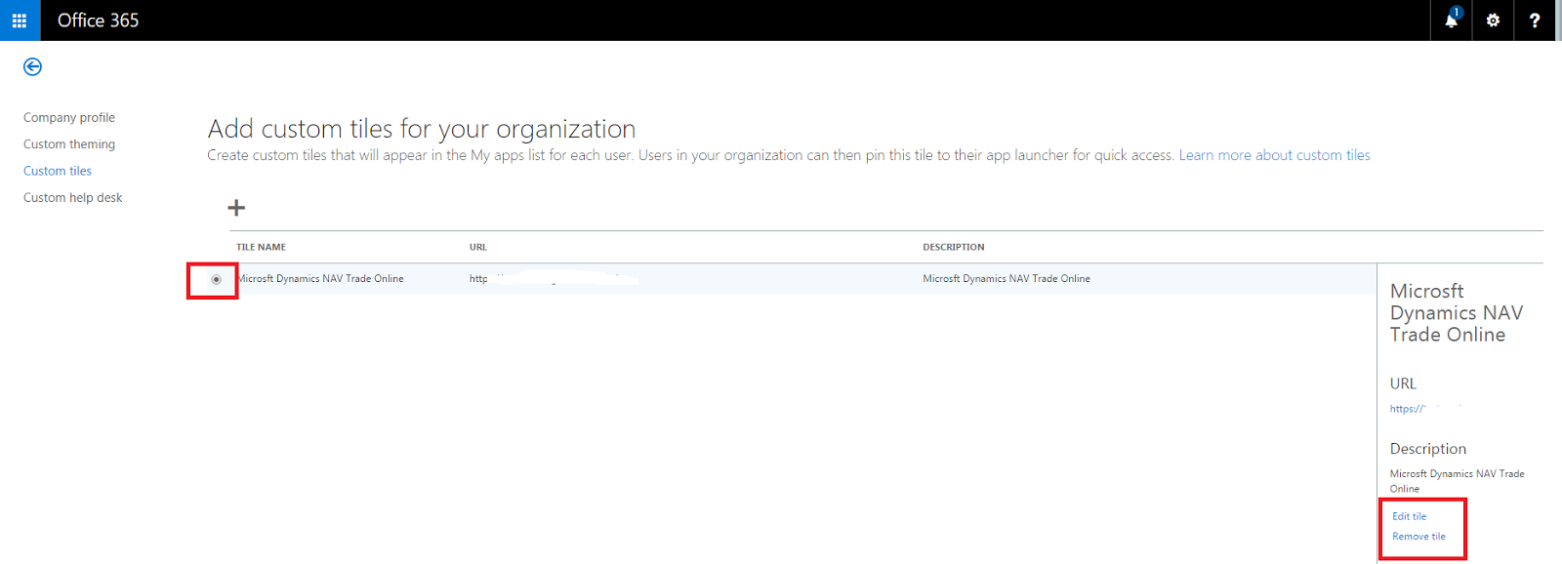Screen dimensions: 1562x564
Task: Go back with the arrow icon
Action: click(32, 66)
